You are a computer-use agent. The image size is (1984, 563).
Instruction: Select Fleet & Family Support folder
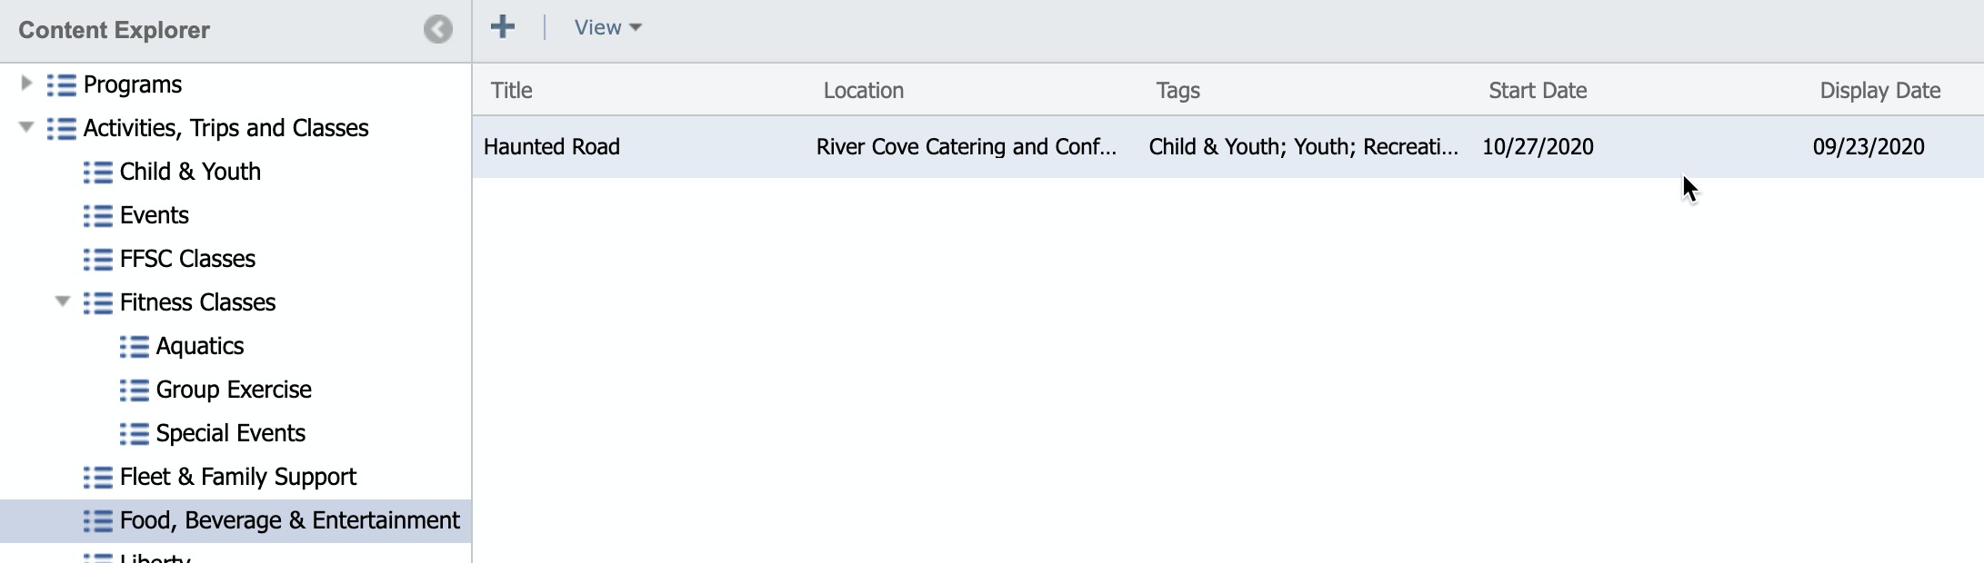coord(237,477)
